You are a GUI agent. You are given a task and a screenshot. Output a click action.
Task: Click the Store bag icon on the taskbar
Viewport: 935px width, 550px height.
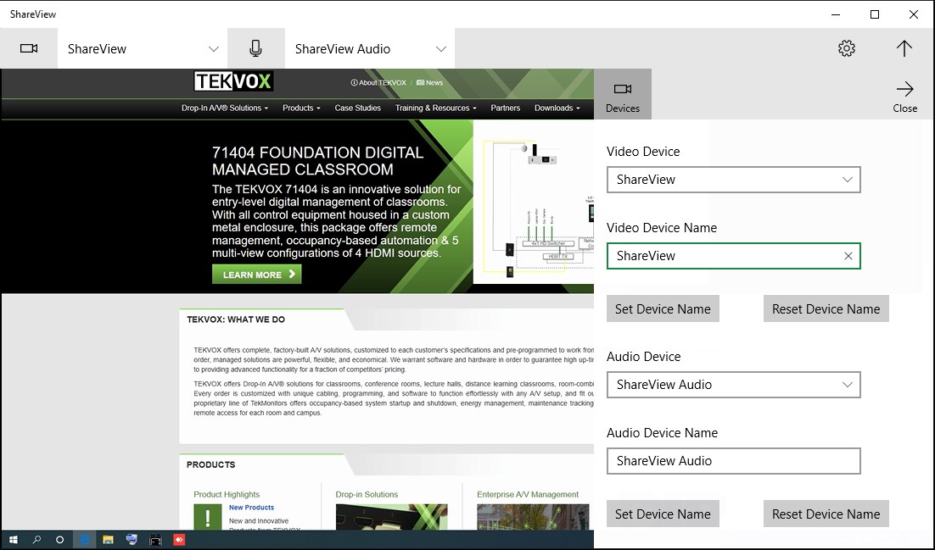(x=155, y=541)
